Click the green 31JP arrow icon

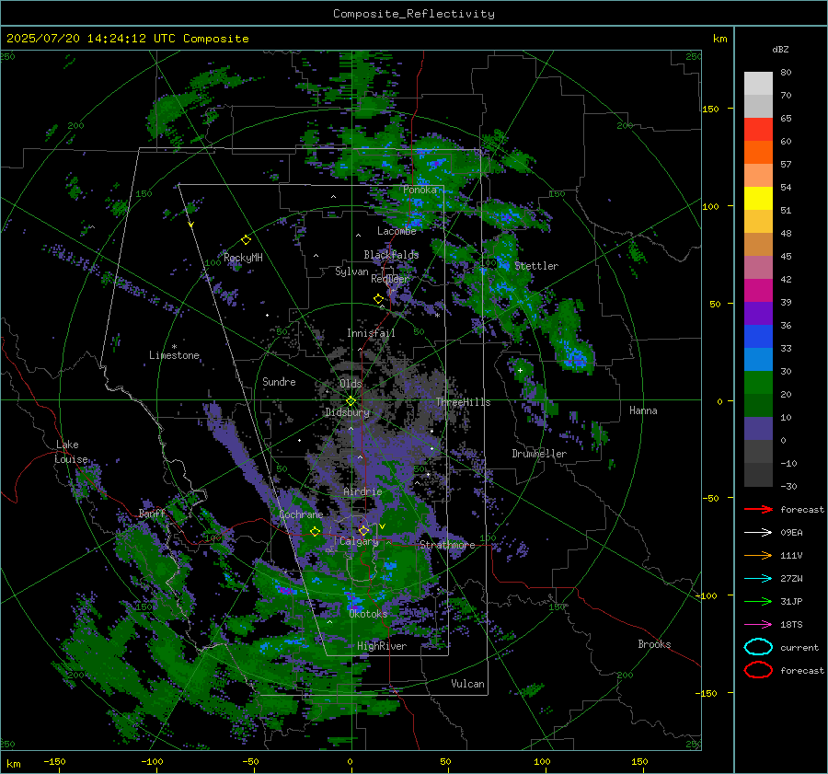758,601
